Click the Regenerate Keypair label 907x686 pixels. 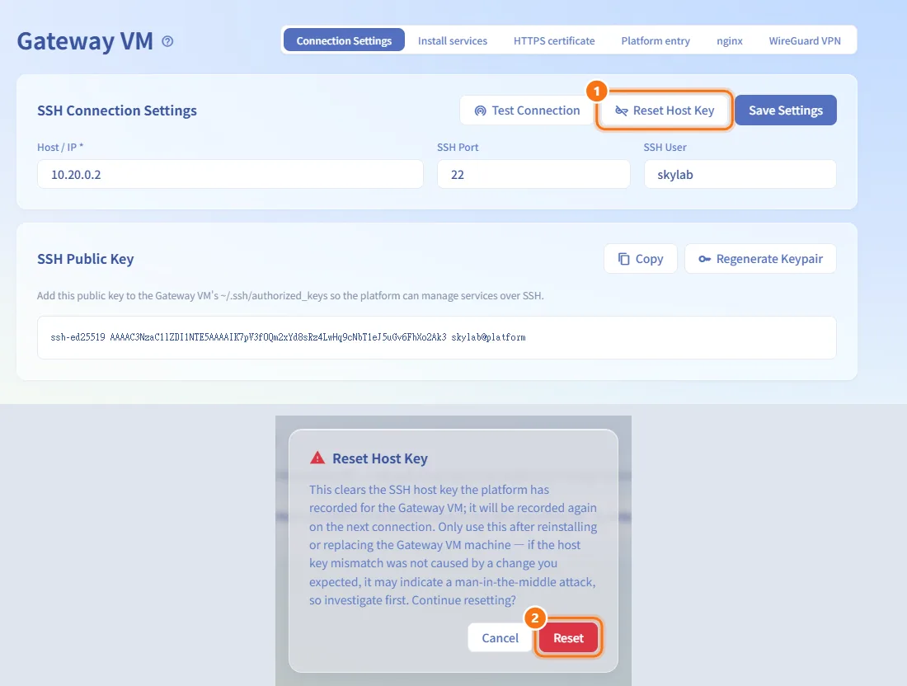tap(769, 259)
